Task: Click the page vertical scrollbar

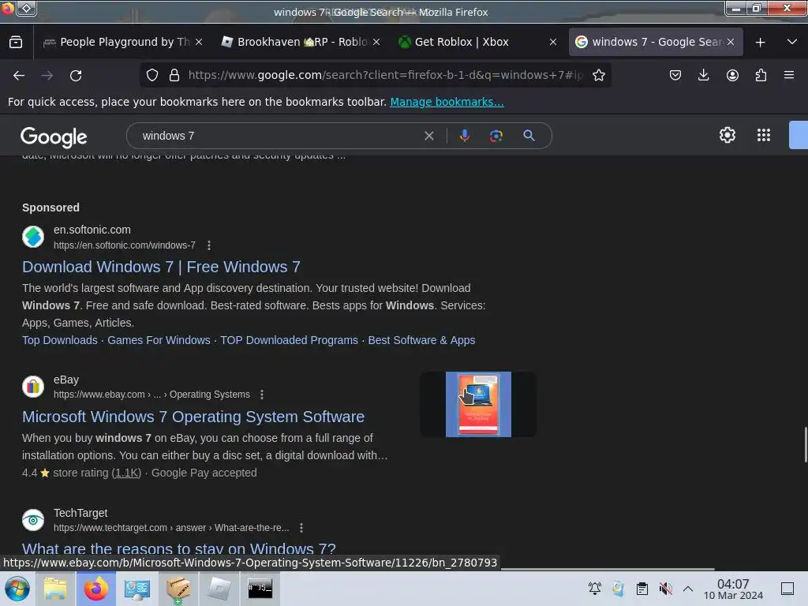Action: (805, 444)
